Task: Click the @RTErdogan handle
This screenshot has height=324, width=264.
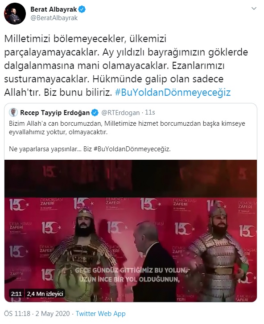Action: (120, 113)
